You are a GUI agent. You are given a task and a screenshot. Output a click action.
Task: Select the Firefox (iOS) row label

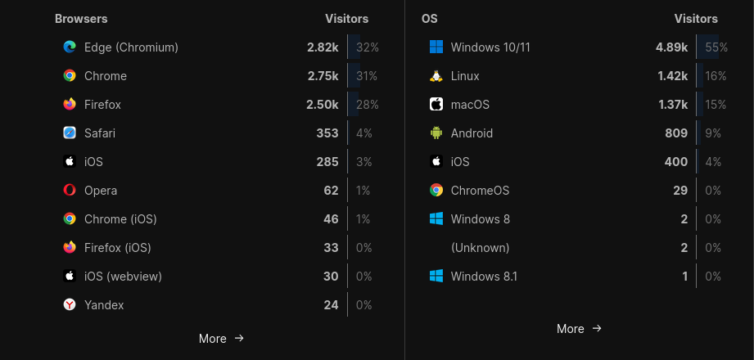click(x=118, y=248)
